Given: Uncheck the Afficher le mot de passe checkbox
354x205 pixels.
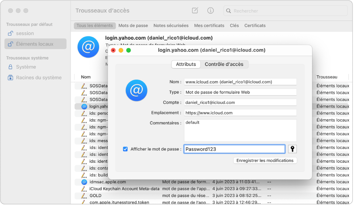Looking at the screenshot, I should (x=125, y=149).
